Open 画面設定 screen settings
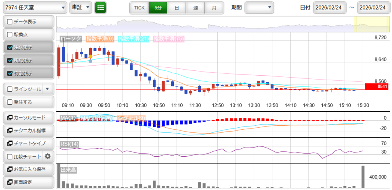 [x=28, y=182]
